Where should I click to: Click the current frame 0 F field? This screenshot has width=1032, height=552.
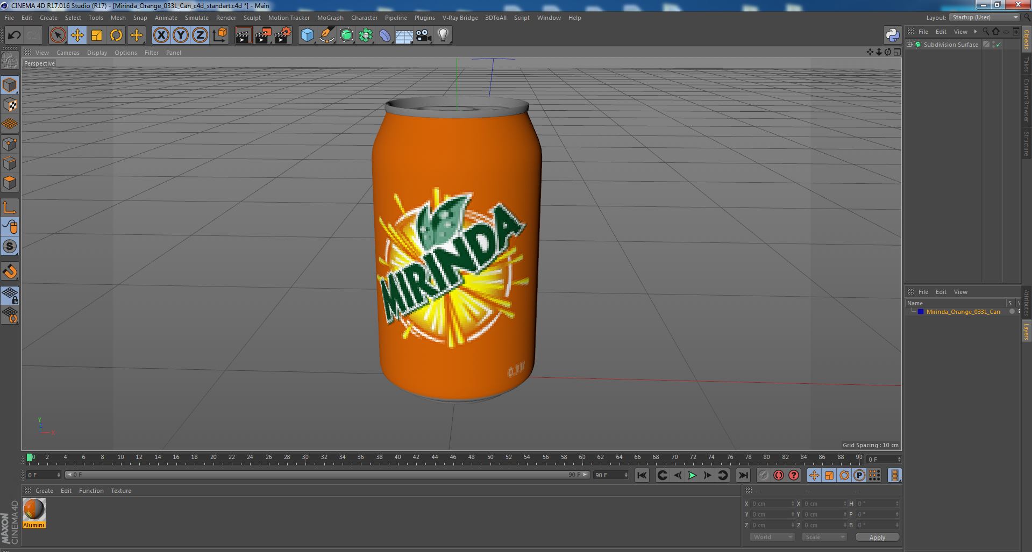[44, 475]
